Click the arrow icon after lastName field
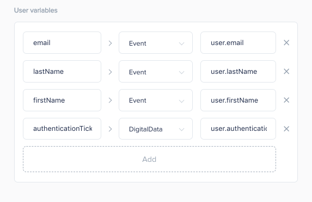The image size is (312, 202). 110,72
